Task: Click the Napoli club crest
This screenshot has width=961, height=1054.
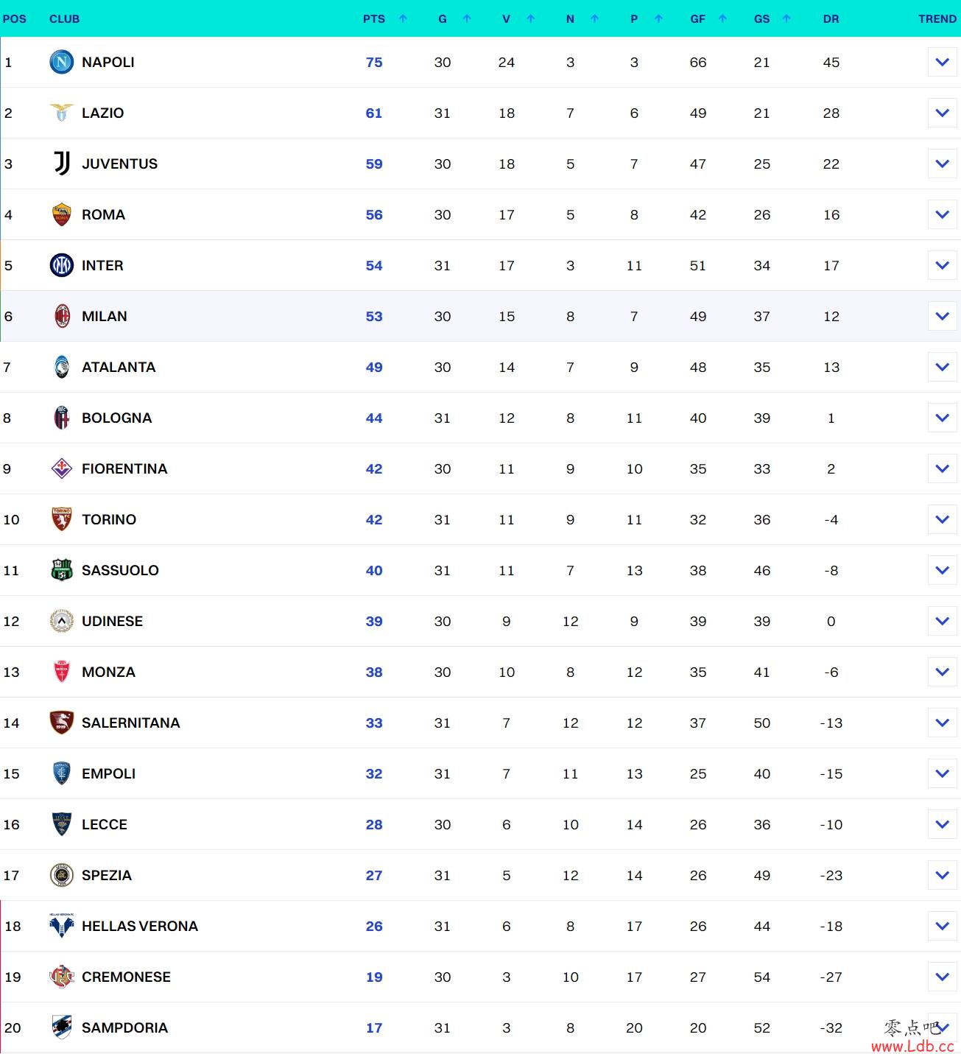Action: tap(62, 63)
